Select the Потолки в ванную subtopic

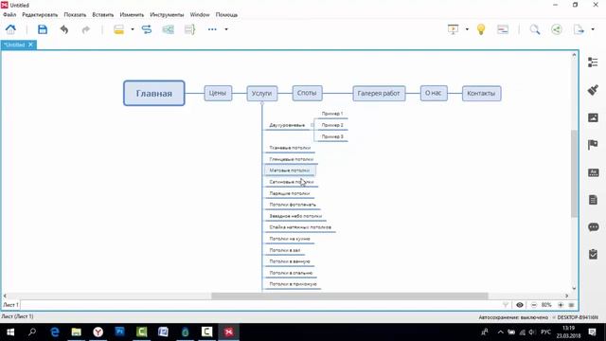click(x=290, y=261)
